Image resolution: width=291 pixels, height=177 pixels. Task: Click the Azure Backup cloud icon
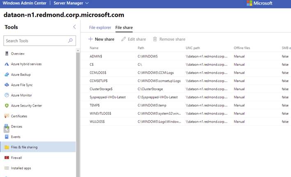[x=7, y=75]
